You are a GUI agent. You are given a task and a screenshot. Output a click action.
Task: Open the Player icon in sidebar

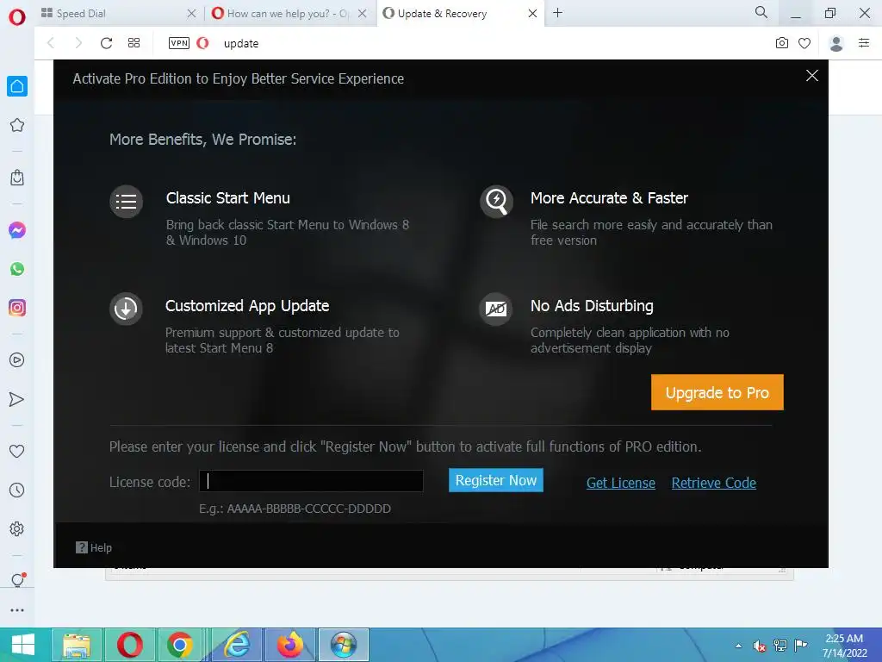pos(17,360)
